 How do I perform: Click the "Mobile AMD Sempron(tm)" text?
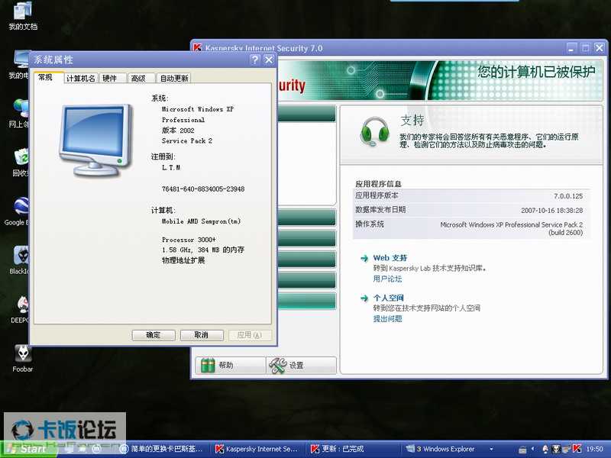click(201, 221)
